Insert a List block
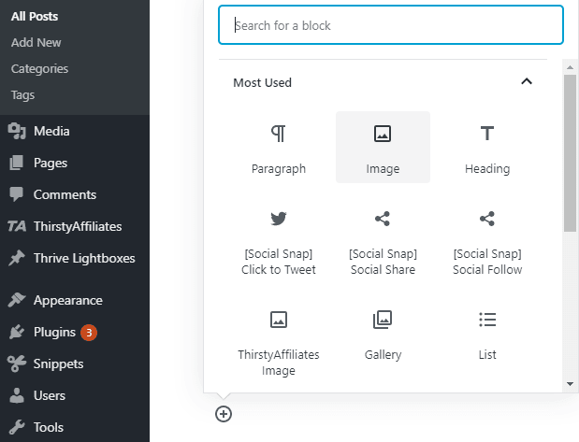The height and width of the screenshot is (442, 579). coord(486,335)
